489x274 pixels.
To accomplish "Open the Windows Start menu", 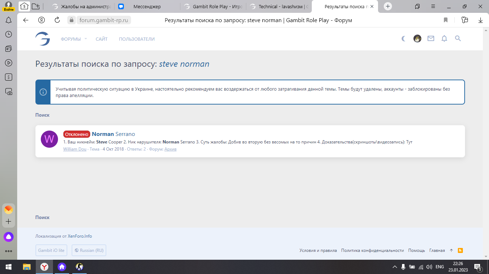I will point(9,267).
